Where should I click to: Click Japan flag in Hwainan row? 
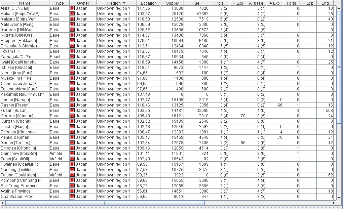(72, 164)
